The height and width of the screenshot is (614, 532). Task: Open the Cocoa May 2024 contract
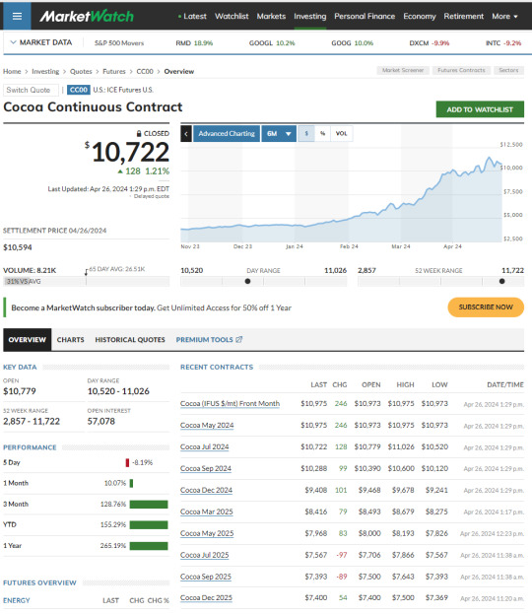207,425
